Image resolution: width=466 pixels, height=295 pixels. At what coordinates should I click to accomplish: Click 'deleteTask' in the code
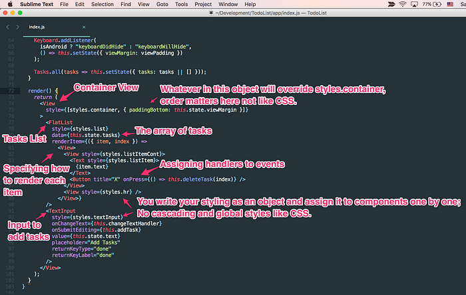(197, 179)
